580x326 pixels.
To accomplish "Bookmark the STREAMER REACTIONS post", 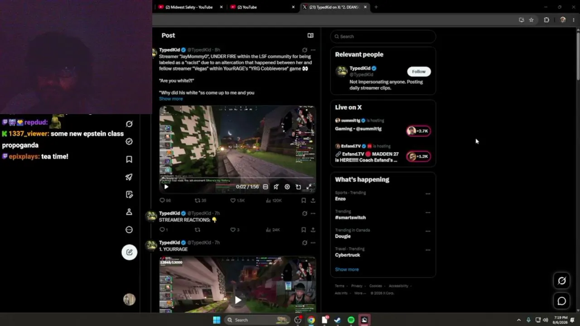I will pyautogui.click(x=304, y=230).
